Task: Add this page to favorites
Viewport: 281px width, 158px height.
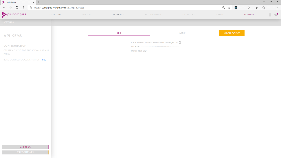Action: [x=229, y=7]
